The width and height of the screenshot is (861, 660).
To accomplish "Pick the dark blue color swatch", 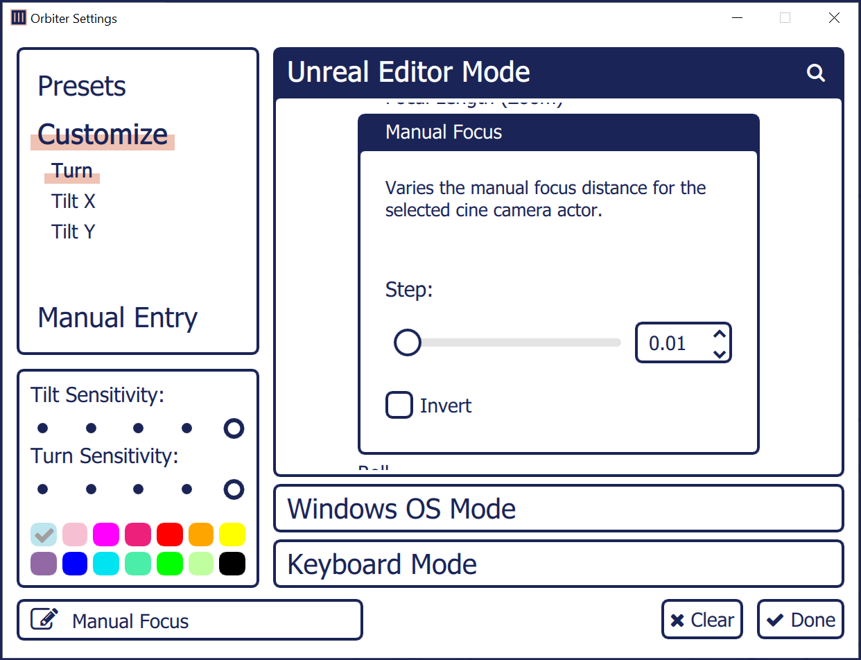I will click(75, 564).
